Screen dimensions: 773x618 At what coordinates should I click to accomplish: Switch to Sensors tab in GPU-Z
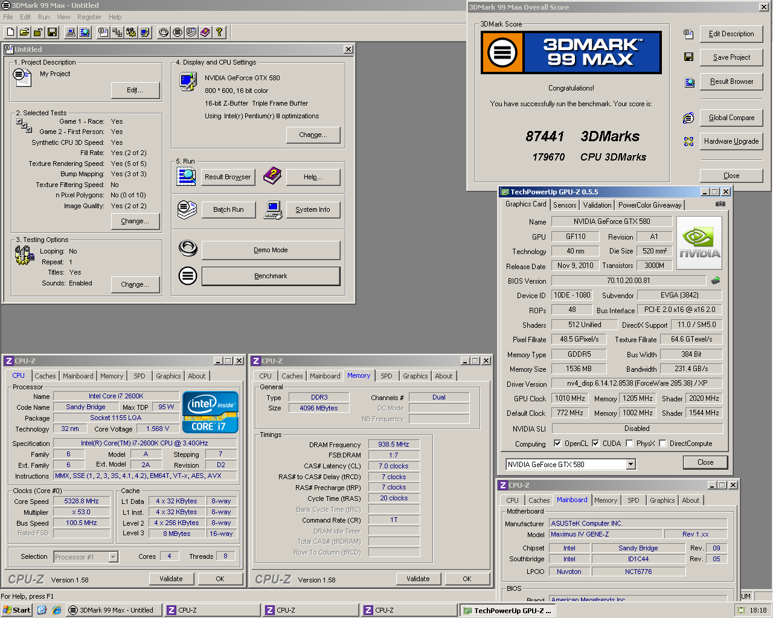tap(565, 205)
